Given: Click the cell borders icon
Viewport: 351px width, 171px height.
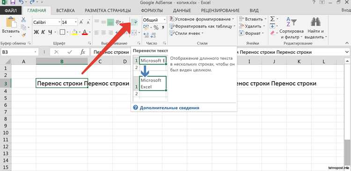Looking at the screenshot, I should click(x=62, y=32).
